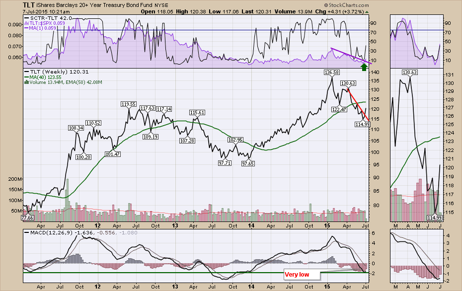Image resolution: width=462 pixels, height=291 pixels.
Task: Click the 117.14 price label
Action: pos(164,109)
